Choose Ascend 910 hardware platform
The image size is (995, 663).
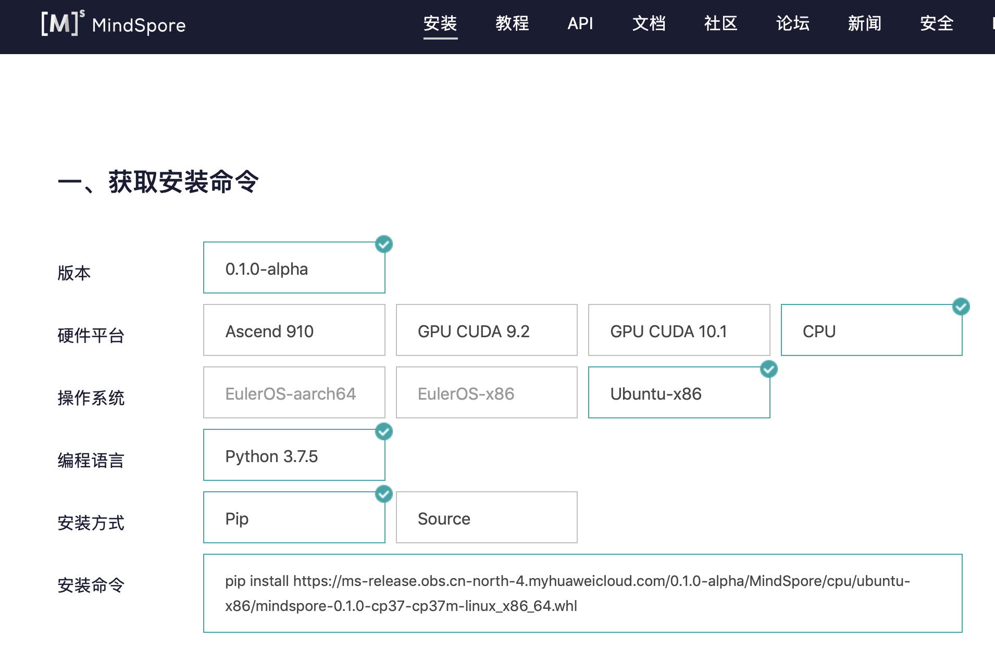coord(294,330)
